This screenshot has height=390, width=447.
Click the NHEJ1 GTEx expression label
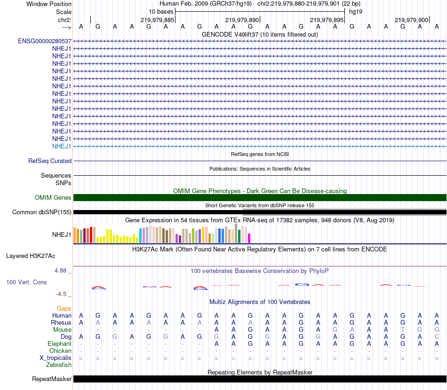click(x=62, y=234)
